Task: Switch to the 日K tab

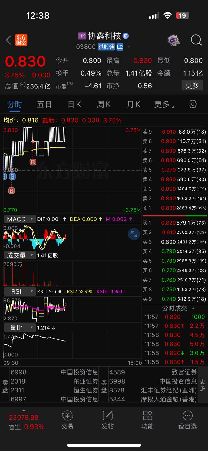Action: pos(74,104)
